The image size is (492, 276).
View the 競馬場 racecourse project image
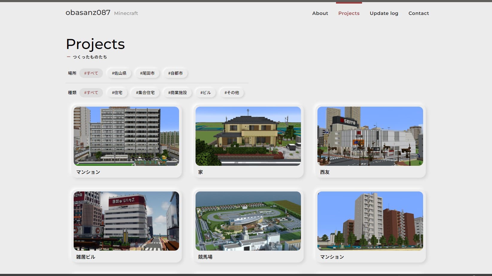click(x=248, y=221)
